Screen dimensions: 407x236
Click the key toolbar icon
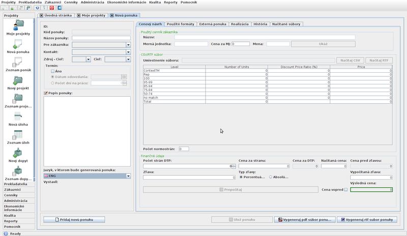(x=44, y=8)
